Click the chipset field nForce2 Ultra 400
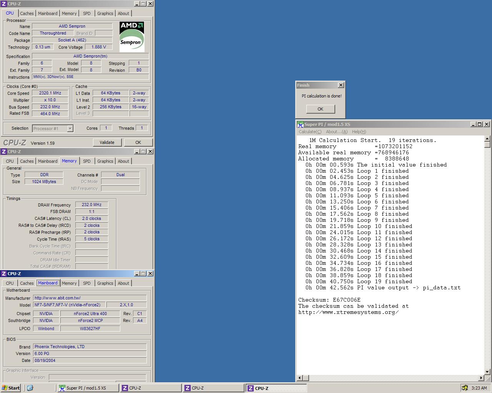492x393 pixels. click(90, 314)
